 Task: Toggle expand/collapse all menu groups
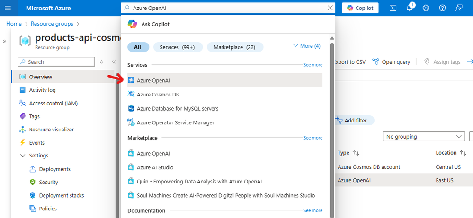click(102, 62)
